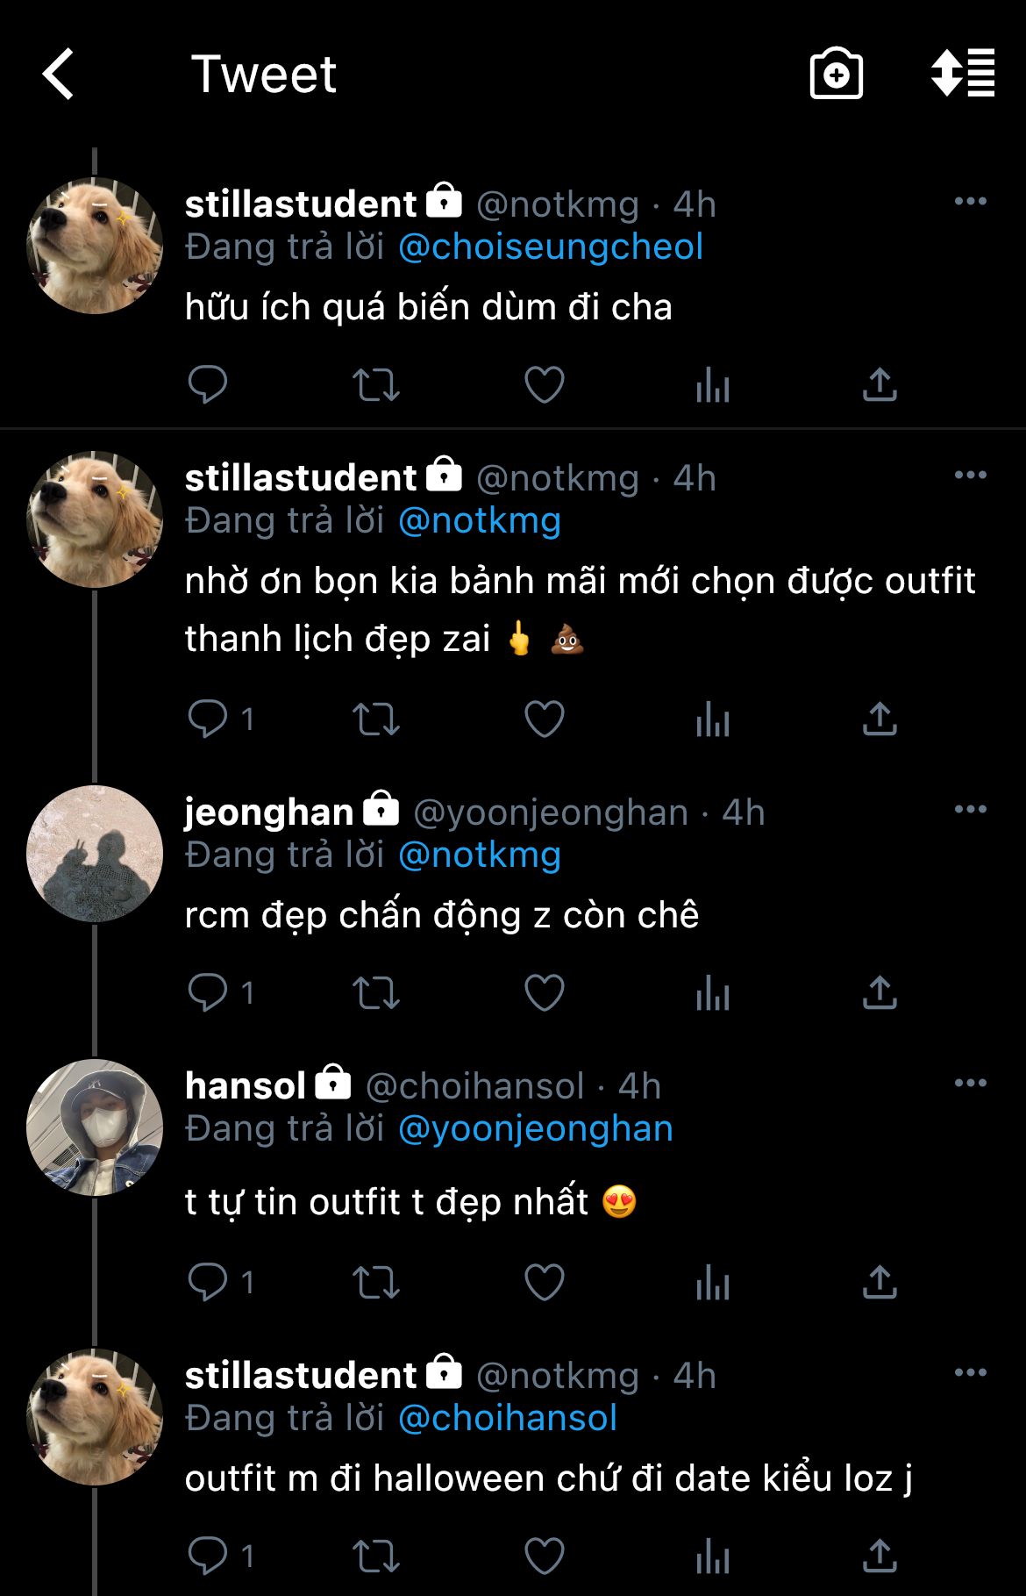This screenshot has width=1026, height=1596.
Task: Open more options on hansol's tweet
Action: click(x=970, y=1084)
